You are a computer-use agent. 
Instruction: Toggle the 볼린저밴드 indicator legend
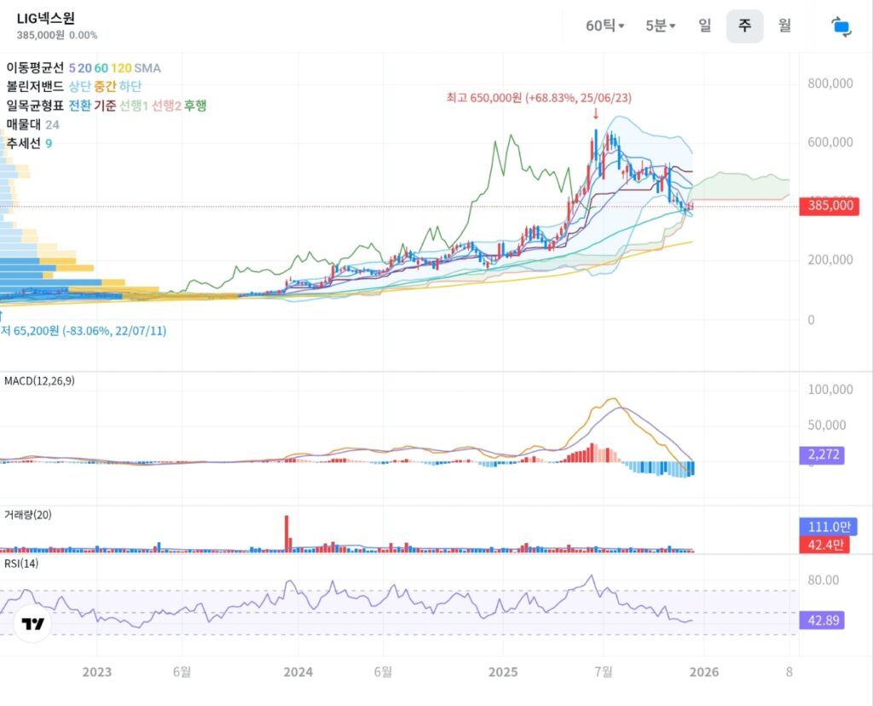click(x=35, y=86)
